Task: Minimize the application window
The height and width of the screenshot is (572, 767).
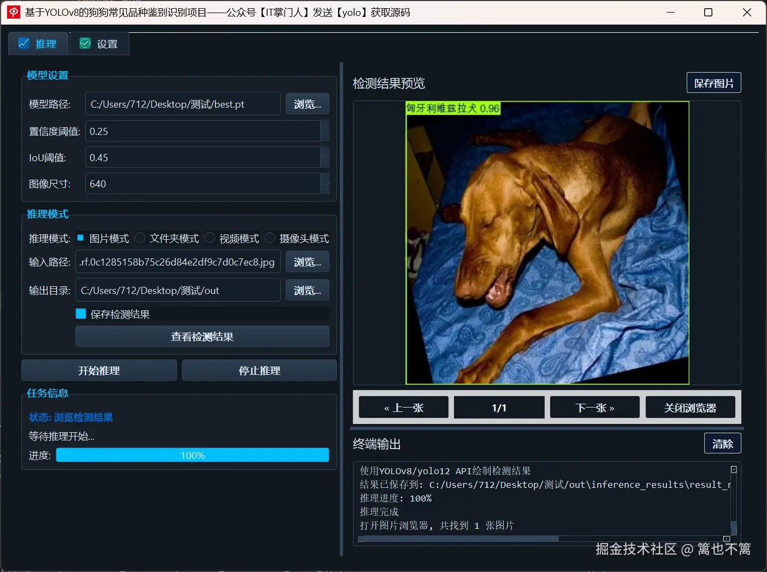Action: (671, 12)
